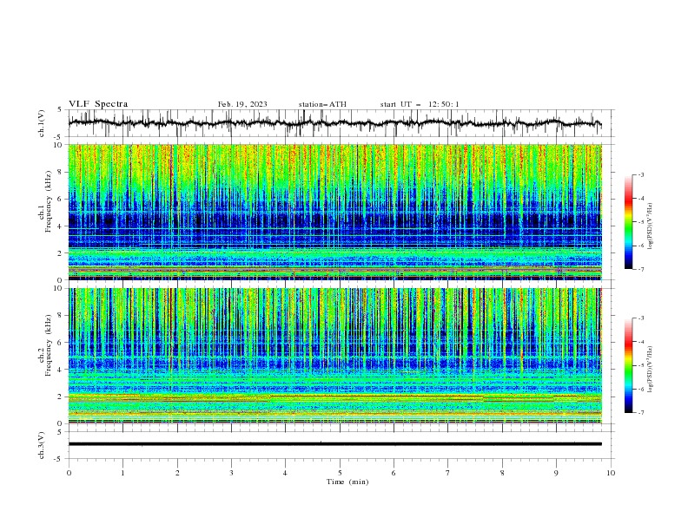Click the "start UT = 12:50: 1" text
This screenshot has height=531, width=688.
click(420, 104)
